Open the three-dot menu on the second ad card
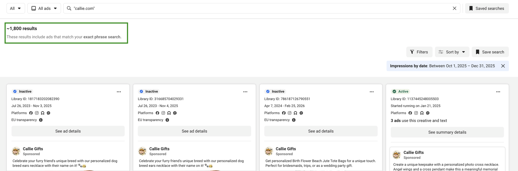This screenshot has width=518, height=171. (x=245, y=92)
